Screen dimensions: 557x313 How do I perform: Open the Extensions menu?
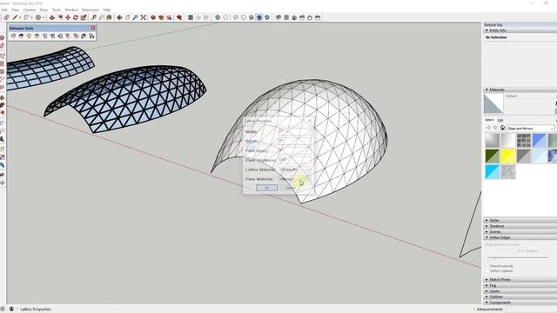pyautogui.click(x=91, y=10)
